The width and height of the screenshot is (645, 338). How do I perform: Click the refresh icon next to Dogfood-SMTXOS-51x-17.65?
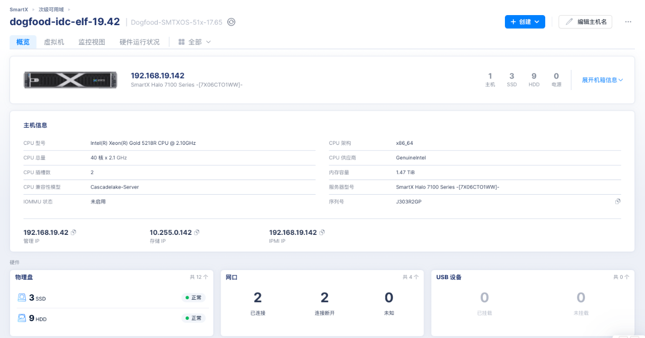(231, 22)
